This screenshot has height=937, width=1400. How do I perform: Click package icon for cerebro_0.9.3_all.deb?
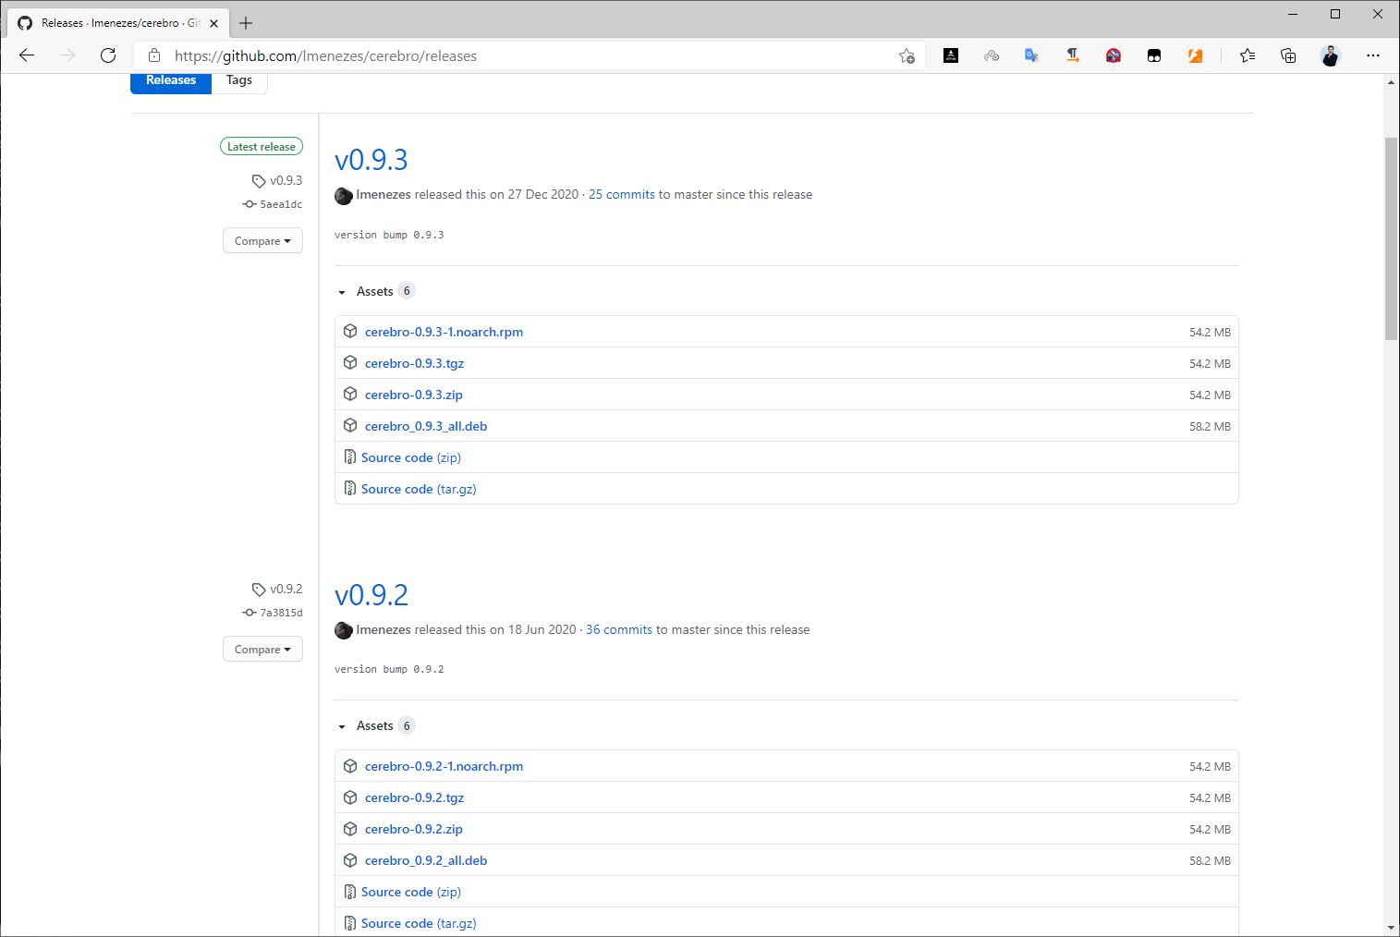tap(350, 425)
